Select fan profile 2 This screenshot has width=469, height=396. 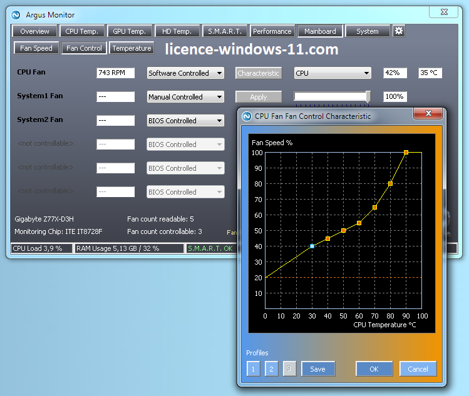(271, 369)
